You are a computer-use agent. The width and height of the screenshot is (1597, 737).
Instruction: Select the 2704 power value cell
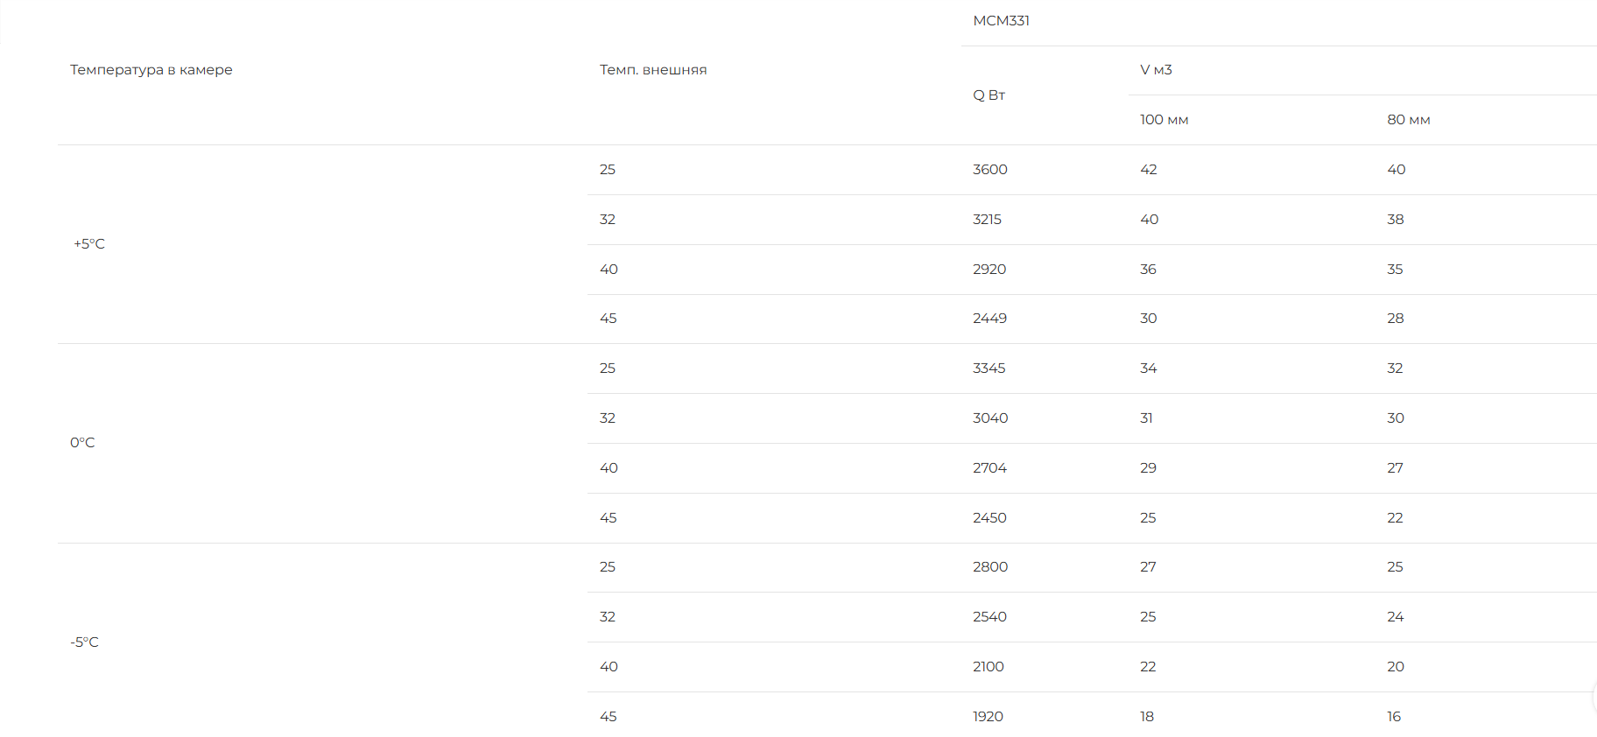click(989, 467)
